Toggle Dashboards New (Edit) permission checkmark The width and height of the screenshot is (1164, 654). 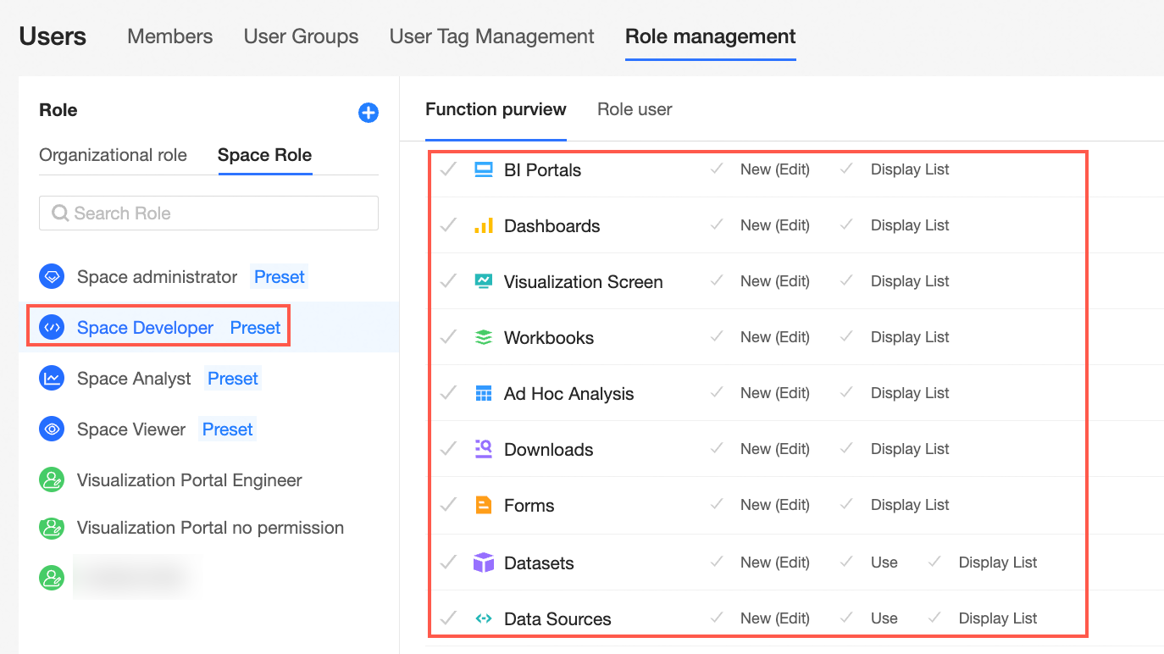717,224
